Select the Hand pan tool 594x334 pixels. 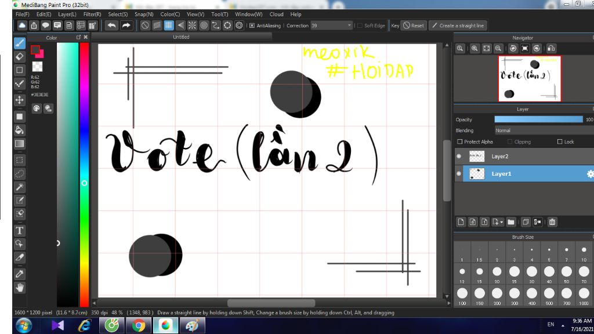pyautogui.click(x=20, y=288)
